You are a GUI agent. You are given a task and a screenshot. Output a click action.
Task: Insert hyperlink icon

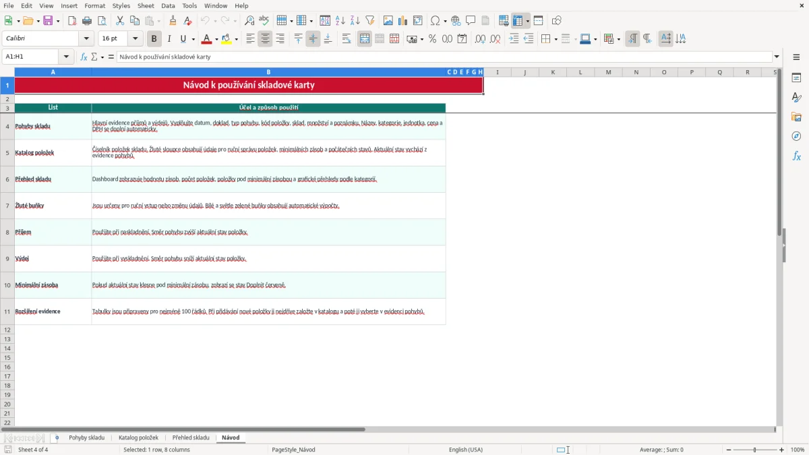pos(456,21)
